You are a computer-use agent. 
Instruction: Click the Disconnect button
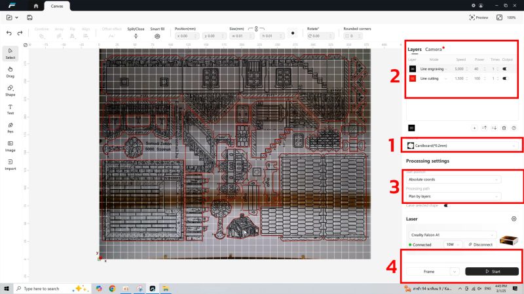[x=481, y=244]
